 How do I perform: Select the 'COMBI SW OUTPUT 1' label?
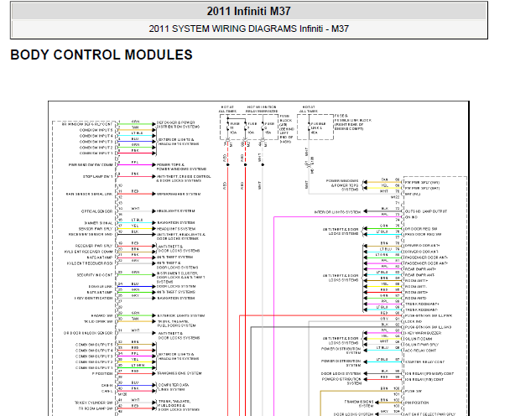click(x=94, y=368)
